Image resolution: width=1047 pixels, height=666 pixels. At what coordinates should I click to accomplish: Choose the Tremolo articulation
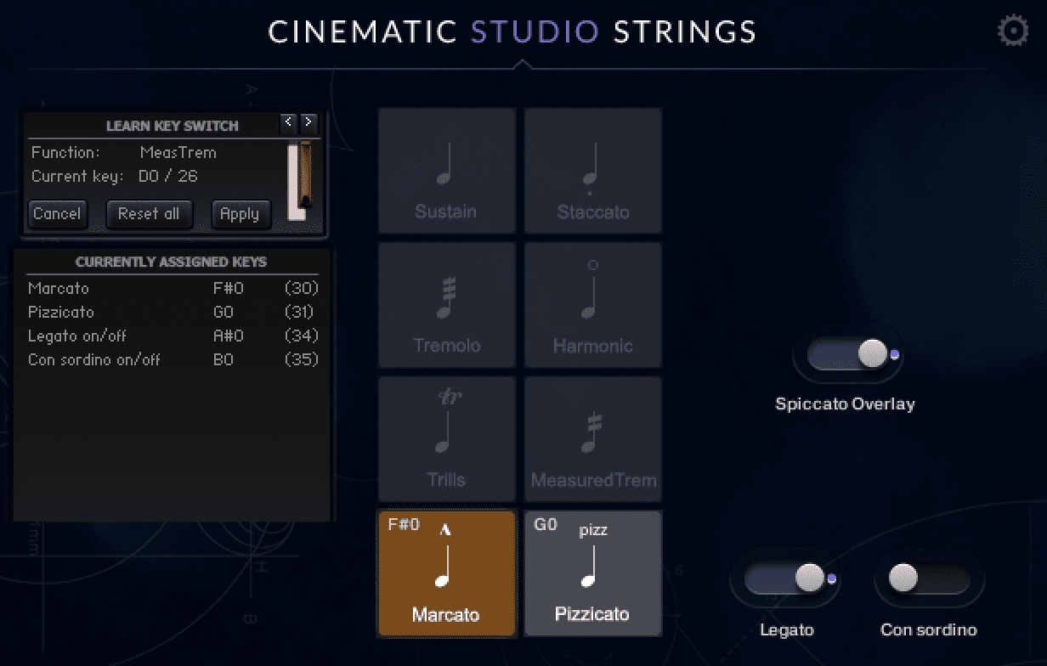(x=446, y=305)
